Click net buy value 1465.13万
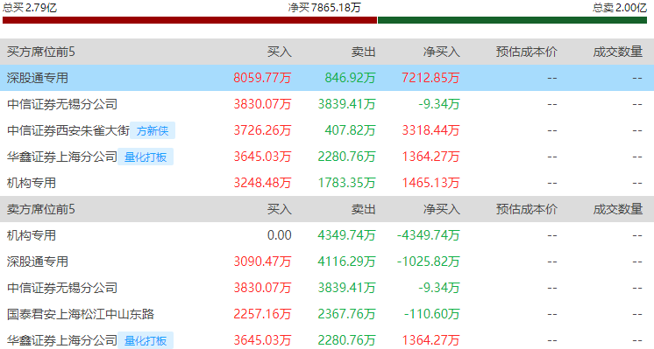 [x=430, y=183]
